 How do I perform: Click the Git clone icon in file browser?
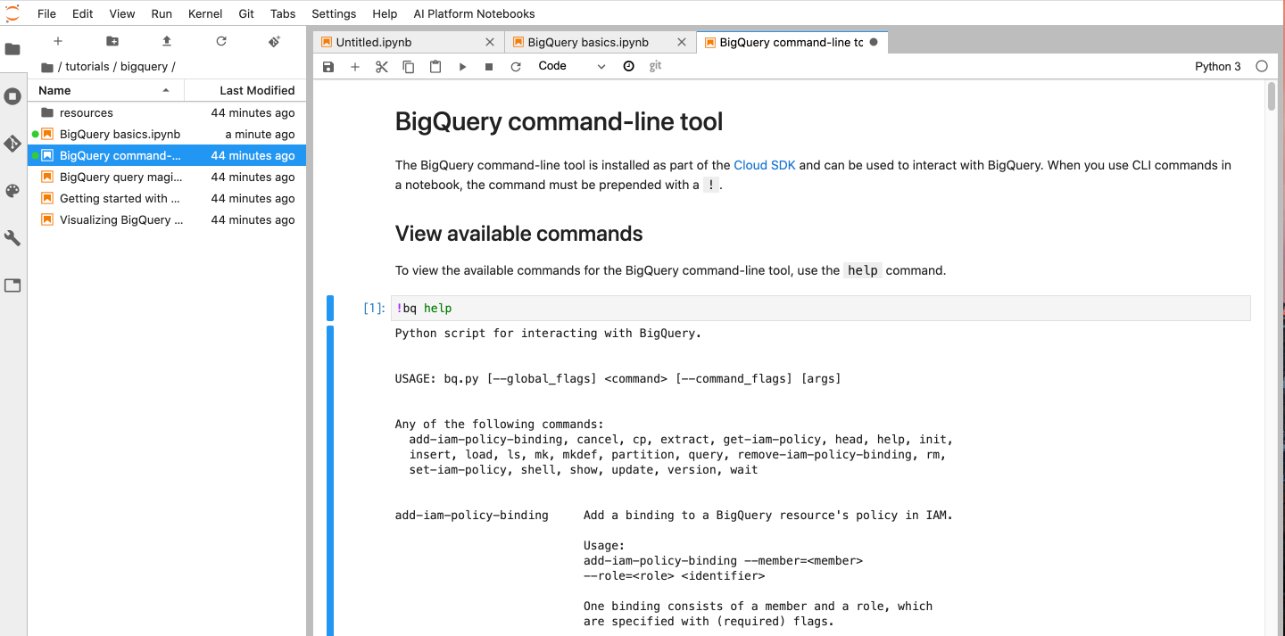pos(275,41)
